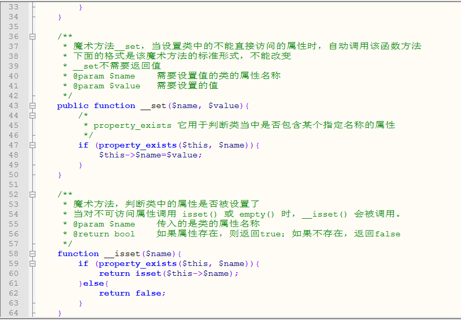Click the __set method name on line 43
461x320 pixels.
point(153,106)
